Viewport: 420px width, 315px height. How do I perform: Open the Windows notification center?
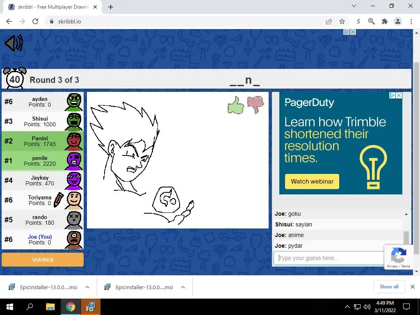point(406,307)
